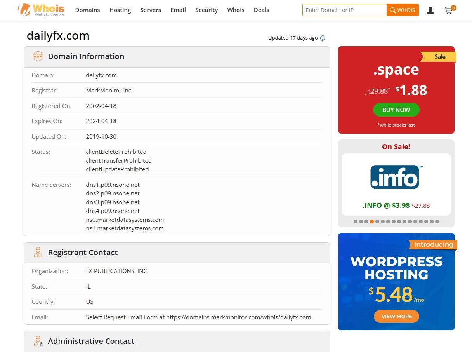The image size is (472, 352).
Task: Click the Administrative Contact icon
Action: pos(38,342)
